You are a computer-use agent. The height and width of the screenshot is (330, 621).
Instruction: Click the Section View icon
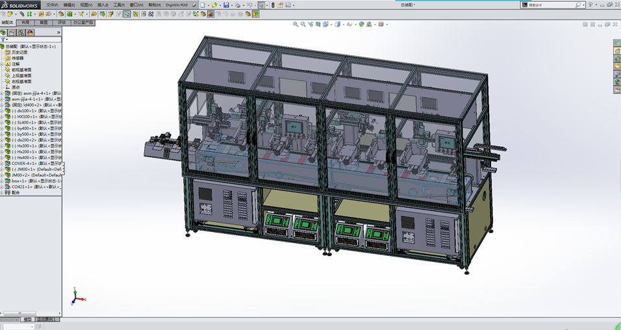(318, 24)
